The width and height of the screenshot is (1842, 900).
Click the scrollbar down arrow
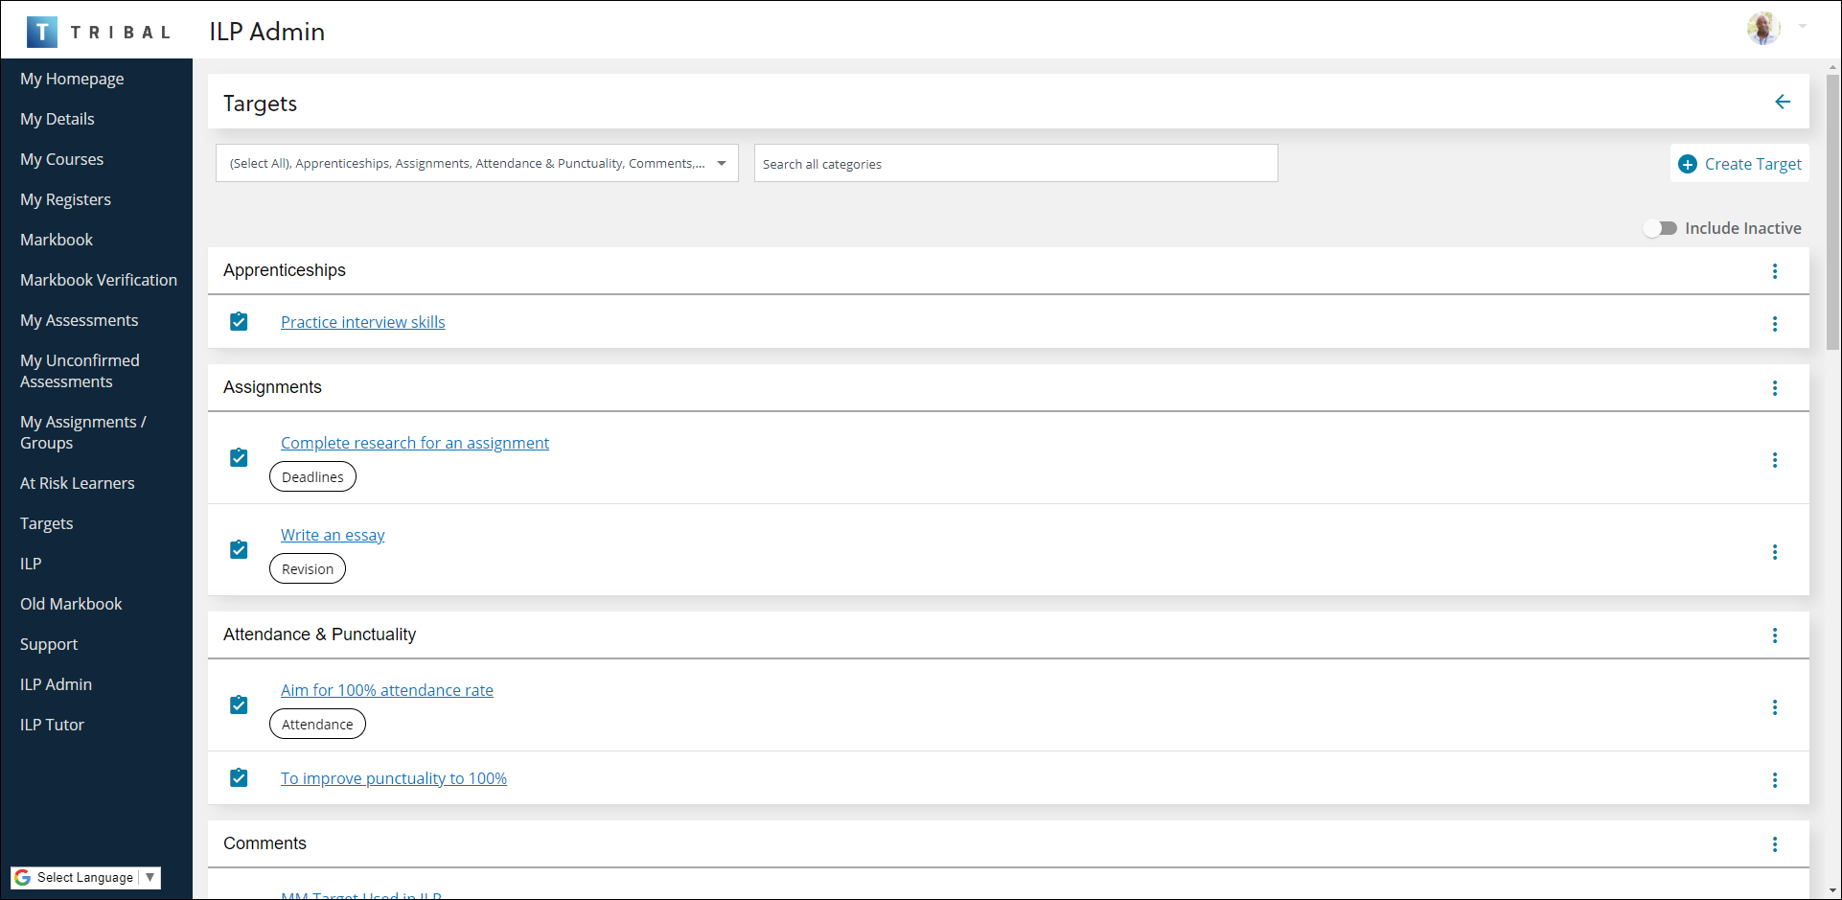1832,891
